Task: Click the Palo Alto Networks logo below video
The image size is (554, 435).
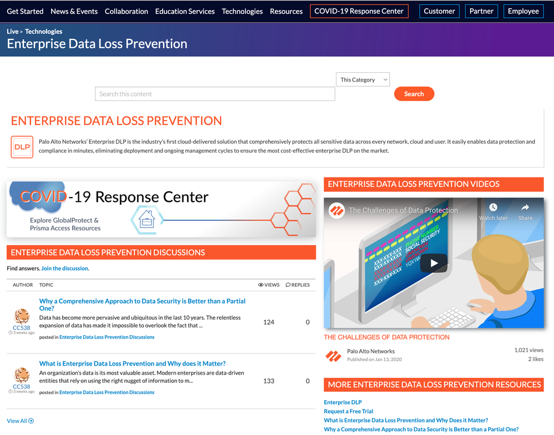Action: 333,356
